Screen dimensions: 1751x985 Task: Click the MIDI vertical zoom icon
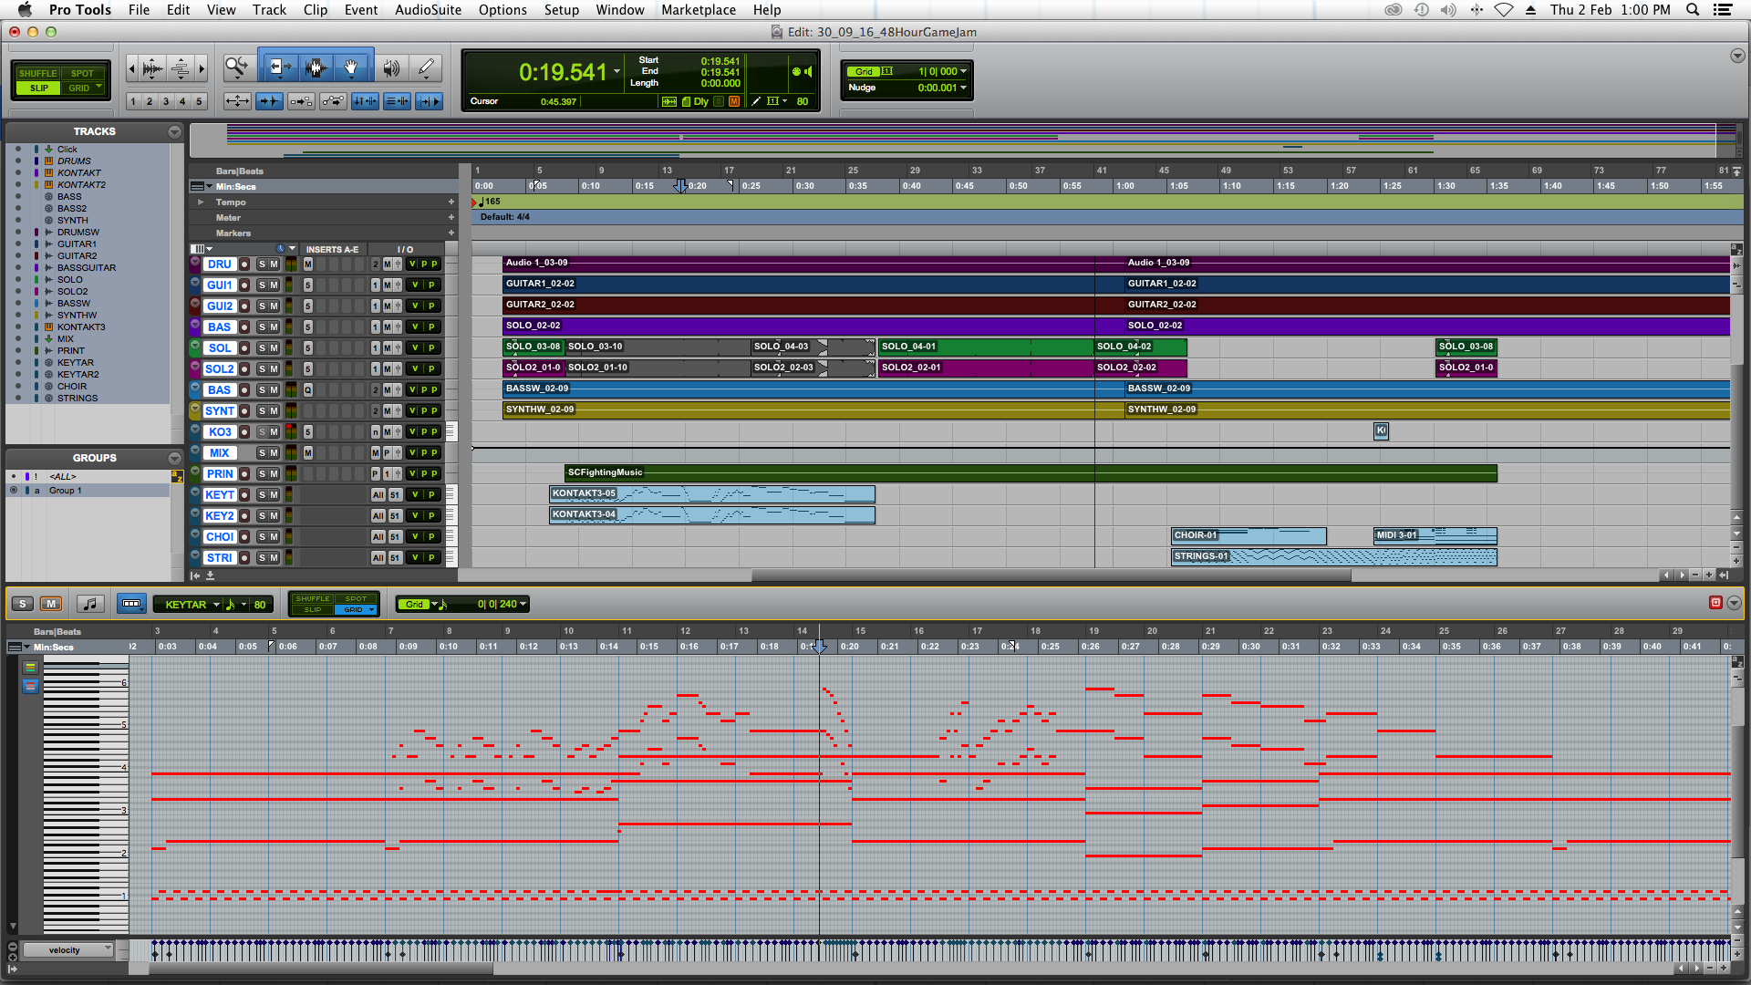pos(181,67)
